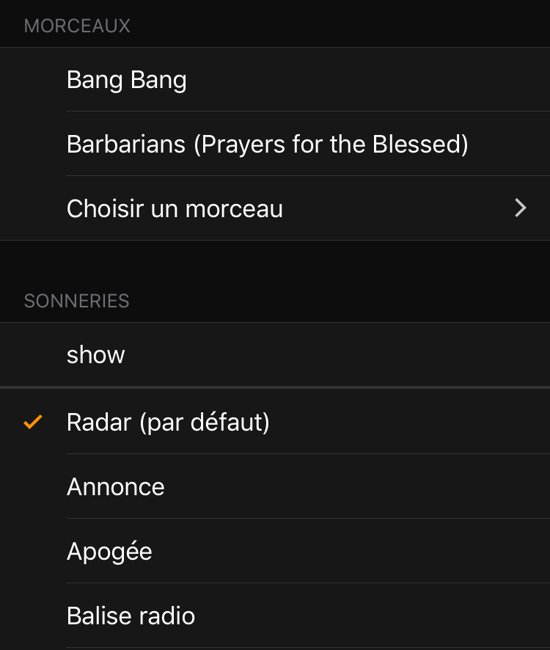Screen dimensions: 550x650
Task: Open the Choisir un morceau song picker
Action: coord(175,208)
